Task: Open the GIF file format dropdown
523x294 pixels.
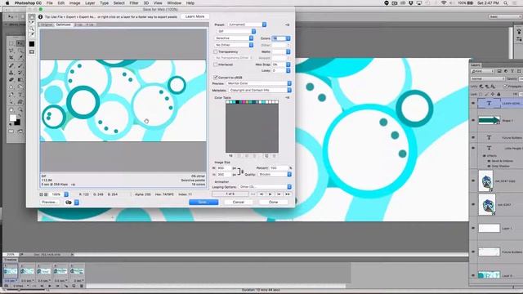Action: point(236,31)
